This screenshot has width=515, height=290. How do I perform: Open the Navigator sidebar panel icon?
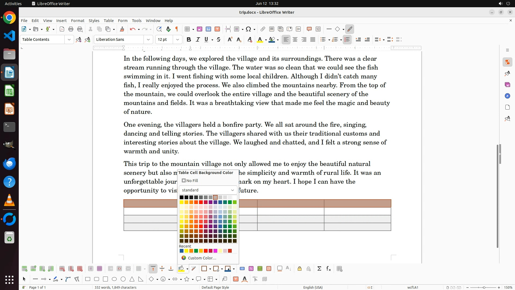coord(507,96)
